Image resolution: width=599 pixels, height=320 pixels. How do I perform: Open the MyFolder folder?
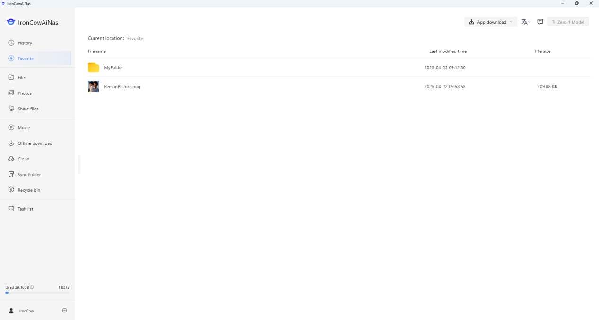(x=113, y=68)
